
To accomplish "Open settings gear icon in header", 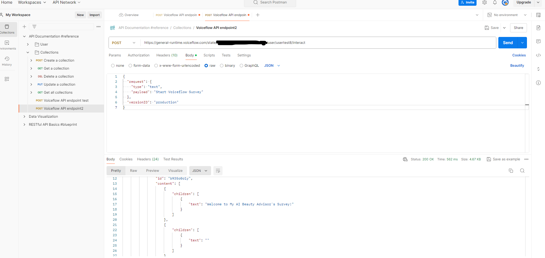I will pos(485,3).
